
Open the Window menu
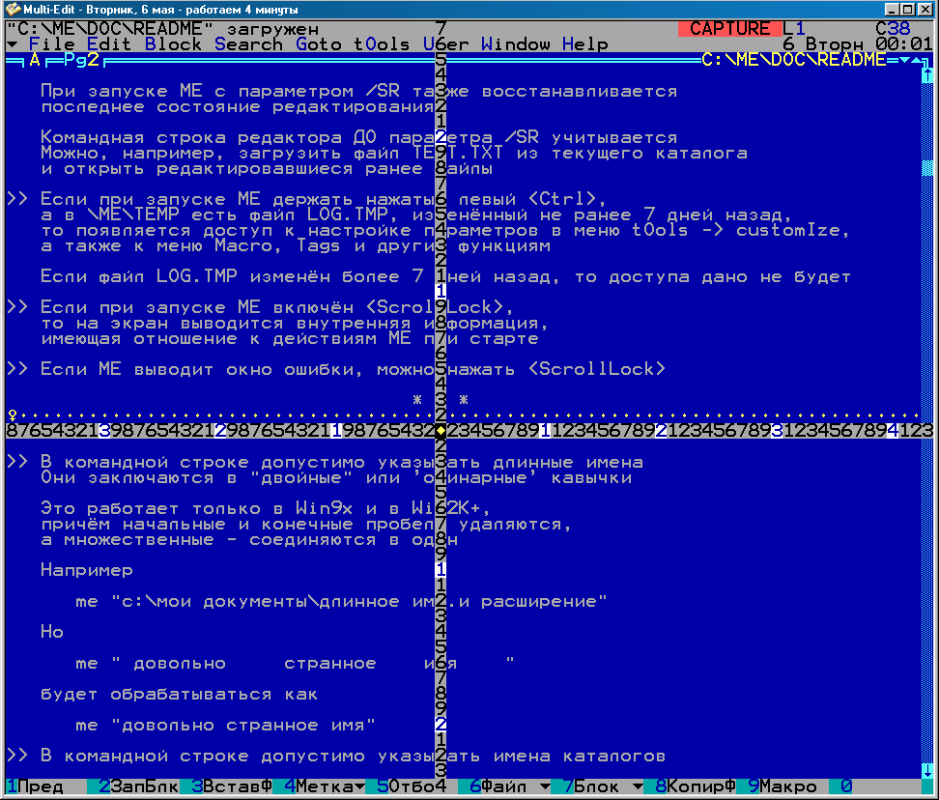pyautogui.click(x=516, y=44)
